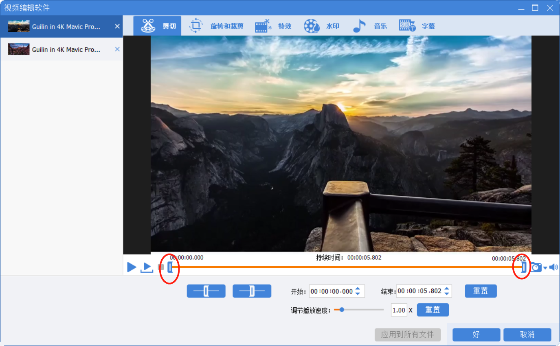This screenshot has height=346, width=560.
Task: Click the trim start handle on timeline
Action: pos(170,267)
